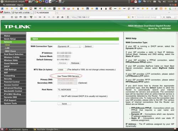The width and height of the screenshot is (178, 131).
Task: Open Parental Control page
Action: 13,82
